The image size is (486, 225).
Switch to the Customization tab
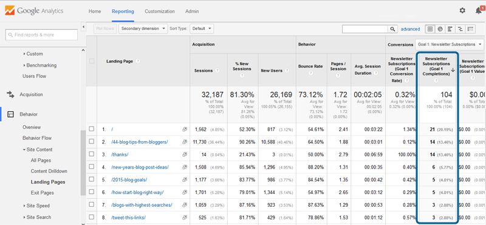[x=160, y=11]
